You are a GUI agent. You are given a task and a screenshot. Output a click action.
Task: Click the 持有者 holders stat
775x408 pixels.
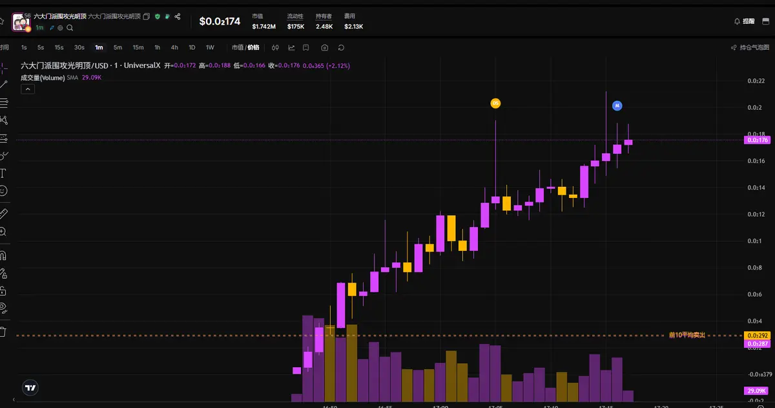click(324, 21)
